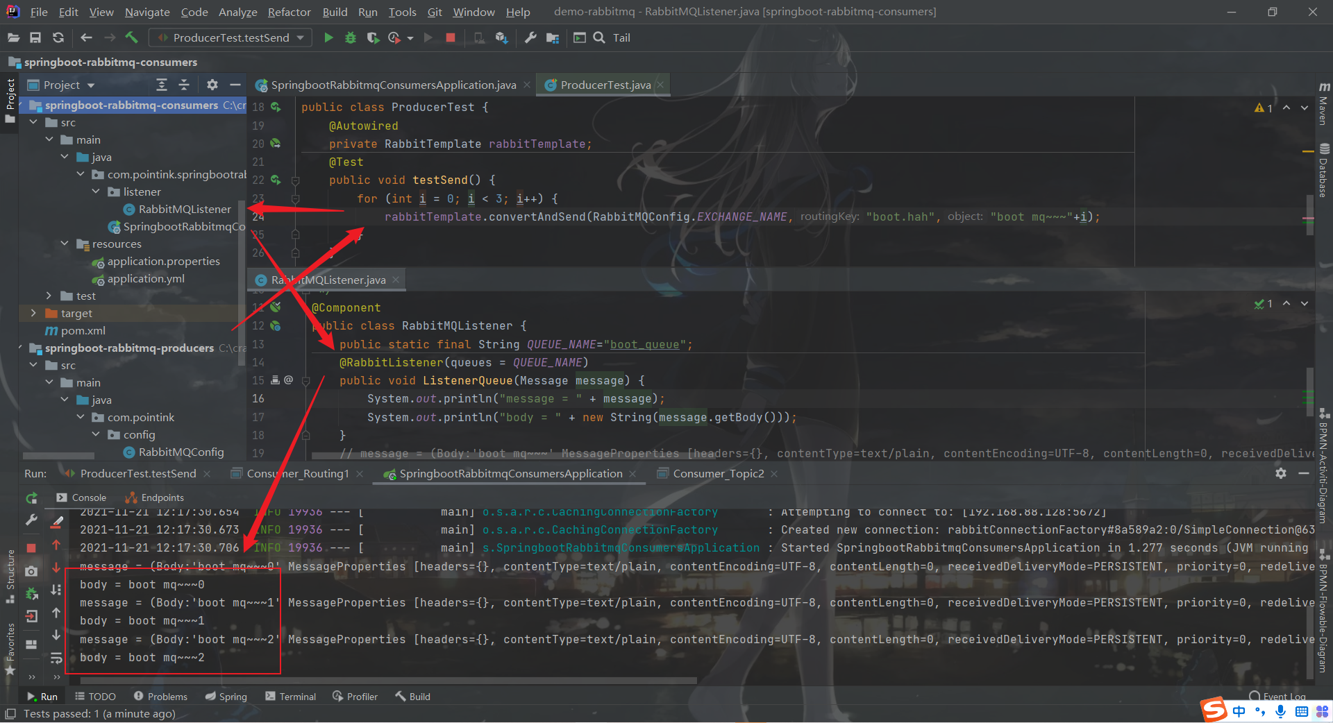Run ProducerTest.testSend with green play icon

coord(328,38)
